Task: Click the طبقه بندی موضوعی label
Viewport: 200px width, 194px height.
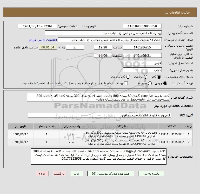Action: click(x=179, y=77)
